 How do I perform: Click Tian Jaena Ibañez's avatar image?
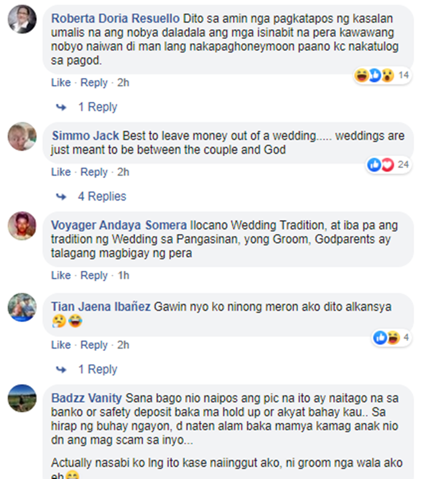[x=22, y=307]
